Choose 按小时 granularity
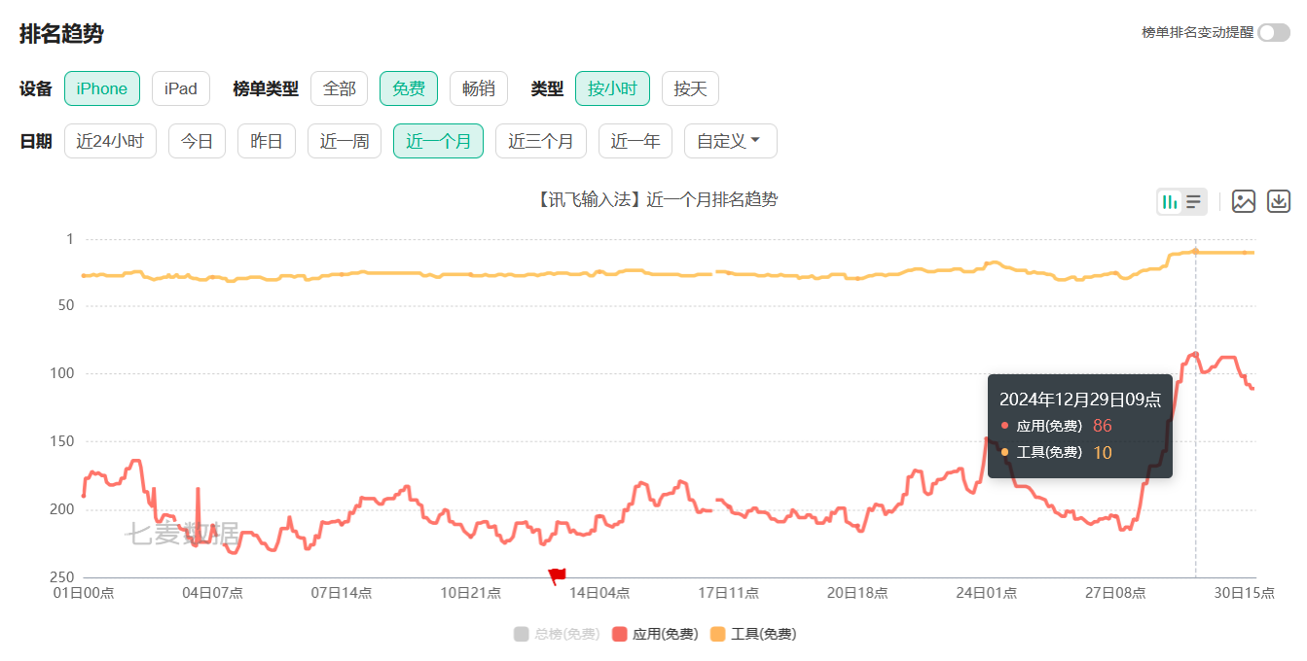 pos(612,88)
